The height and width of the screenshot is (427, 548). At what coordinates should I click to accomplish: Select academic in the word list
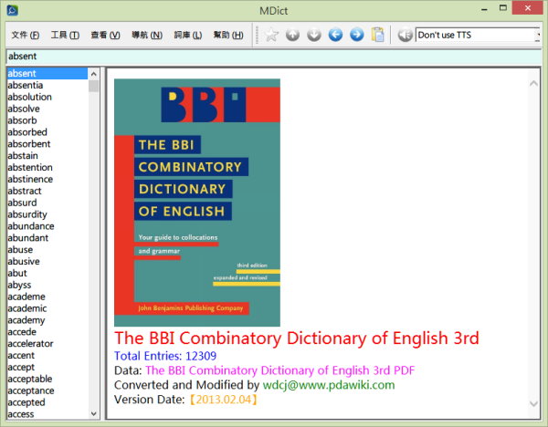26,308
